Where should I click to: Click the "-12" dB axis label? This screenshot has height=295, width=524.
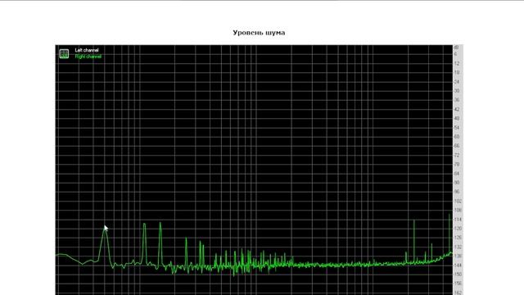(457, 64)
